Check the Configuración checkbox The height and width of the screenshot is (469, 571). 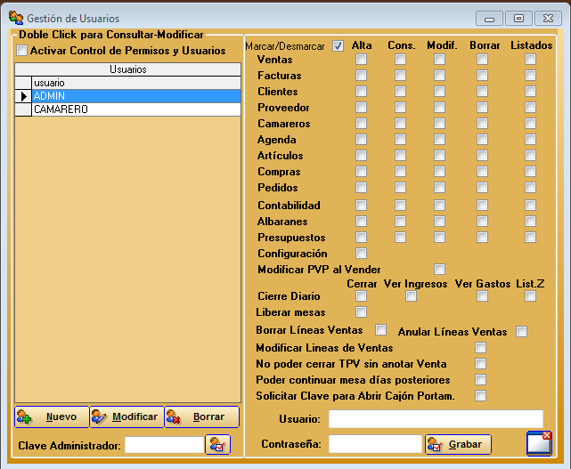coord(362,254)
